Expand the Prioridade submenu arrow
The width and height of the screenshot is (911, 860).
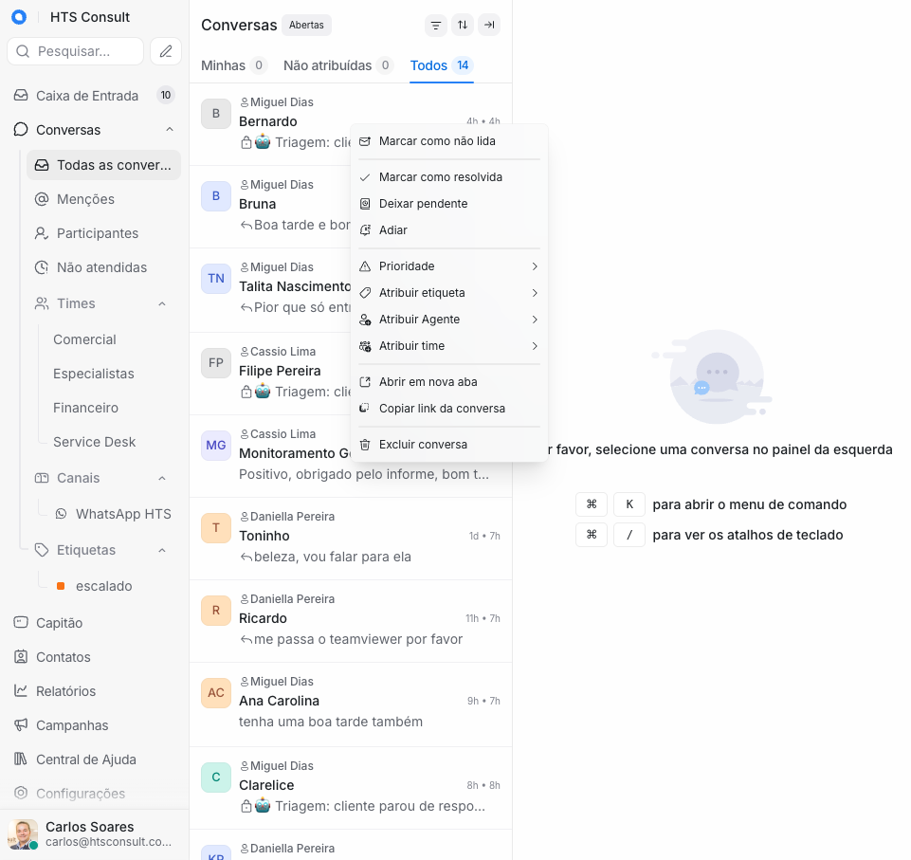coord(535,266)
